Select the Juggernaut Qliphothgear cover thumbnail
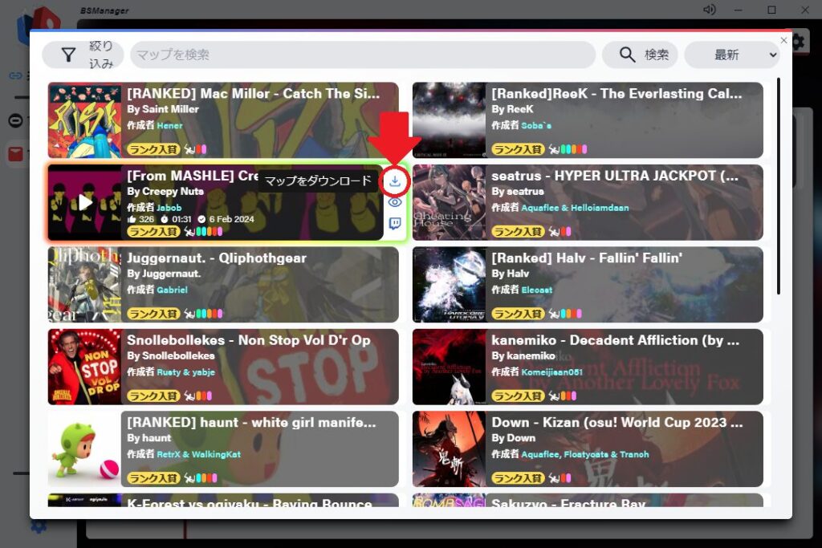822x548 pixels. point(84,285)
